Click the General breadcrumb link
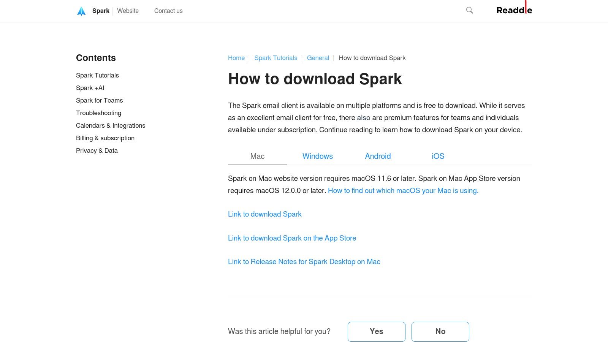This screenshot has height=342, width=608. pyautogui.click(x=318, y=58)
